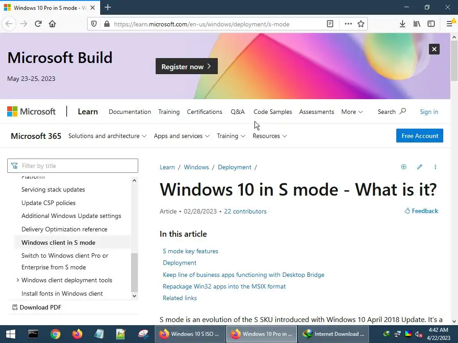Open Windows Start menu

point(11,334)
